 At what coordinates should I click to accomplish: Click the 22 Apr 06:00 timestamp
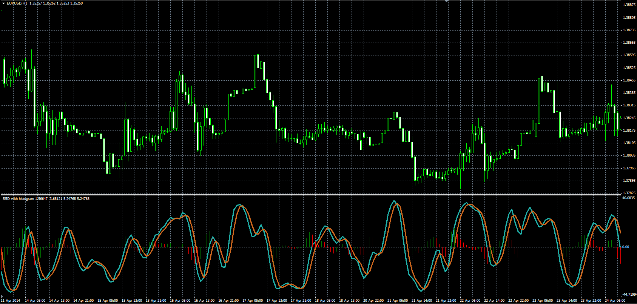point(470,301)
